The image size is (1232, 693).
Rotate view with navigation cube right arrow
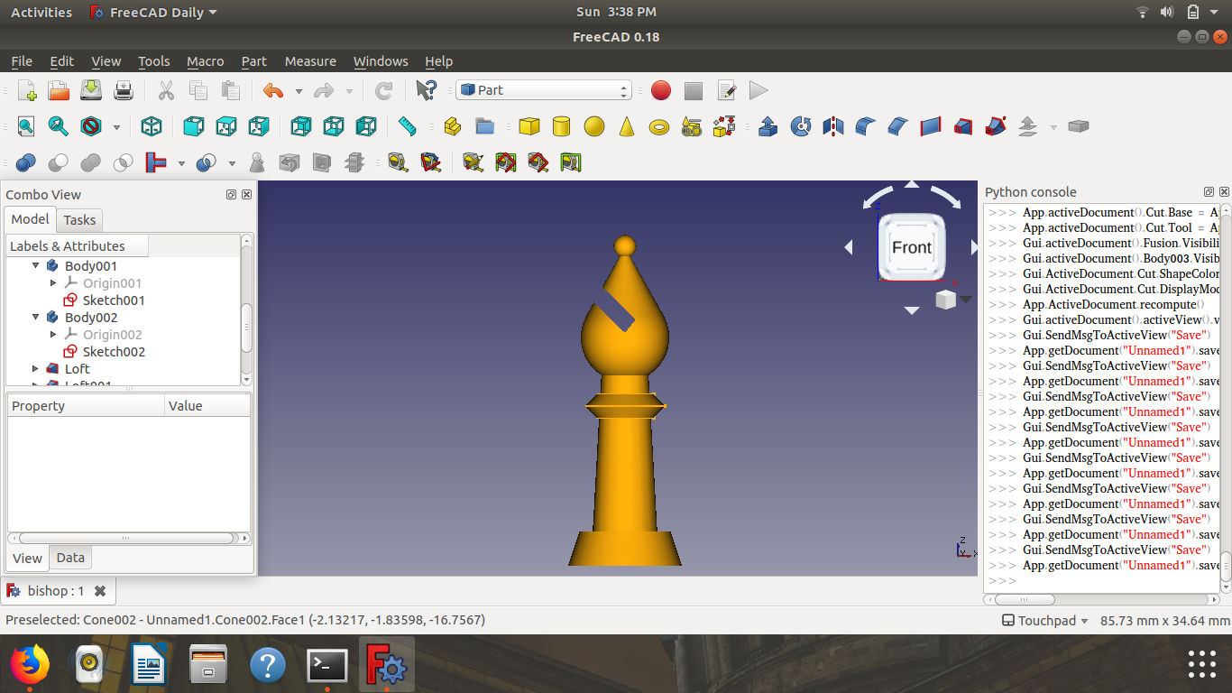pos(974,247)
